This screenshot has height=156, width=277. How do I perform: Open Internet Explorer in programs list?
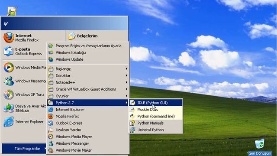(88, 110)
